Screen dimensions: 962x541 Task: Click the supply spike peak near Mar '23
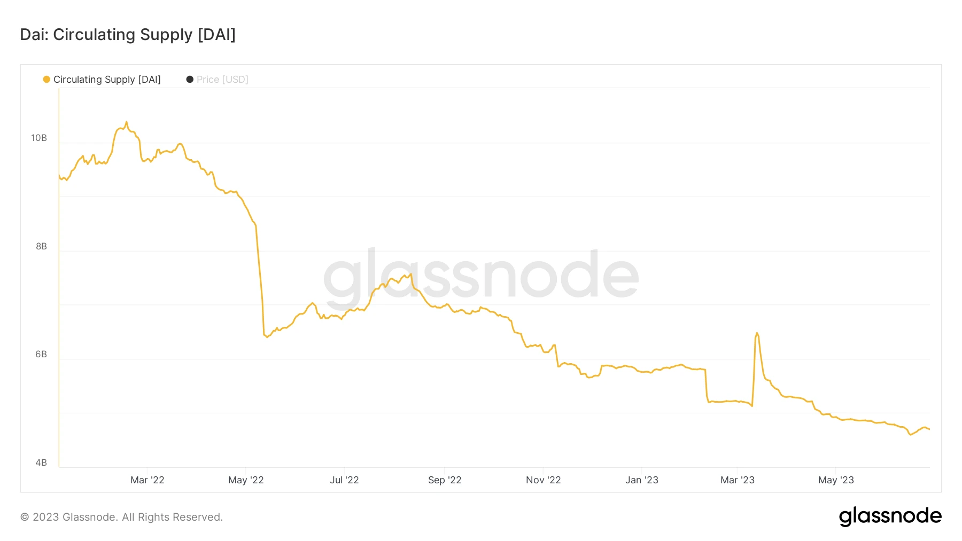757,333
